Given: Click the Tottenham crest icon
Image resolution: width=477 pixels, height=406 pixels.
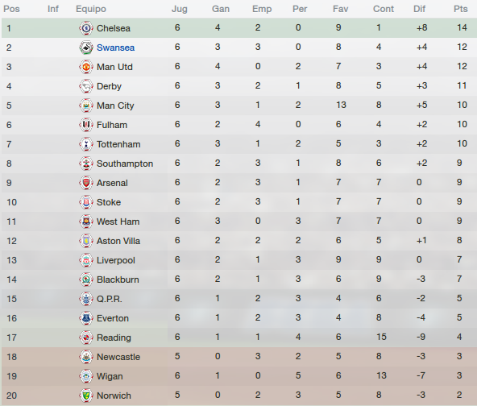Looking at the screenshot, I should [86, 144].
